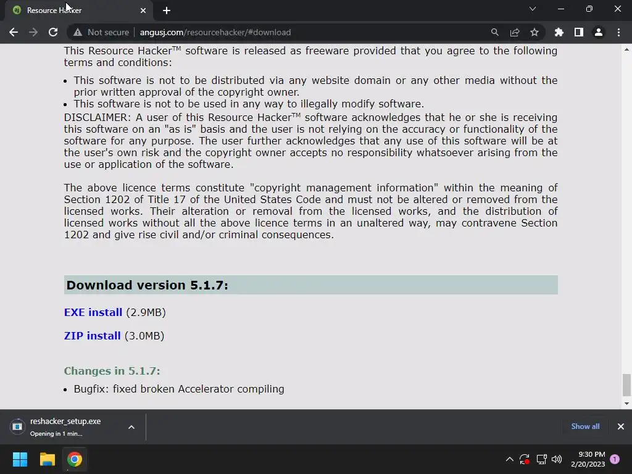The image size is (632, 474).
Task: Click the Chrome taskbar icon
Action: pos(75,459)
